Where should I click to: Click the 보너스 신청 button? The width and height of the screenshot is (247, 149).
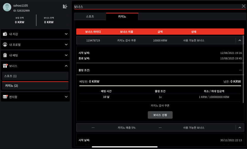160,115
